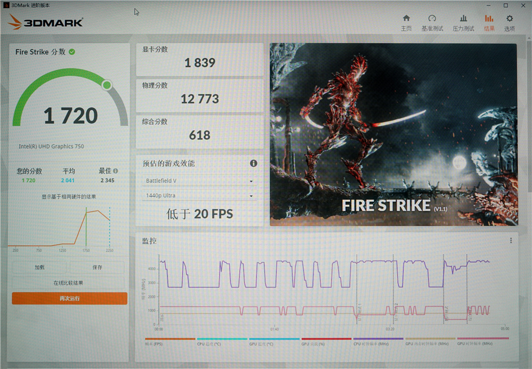Open the Stress Test (压力测试) tab

point(463,23)
